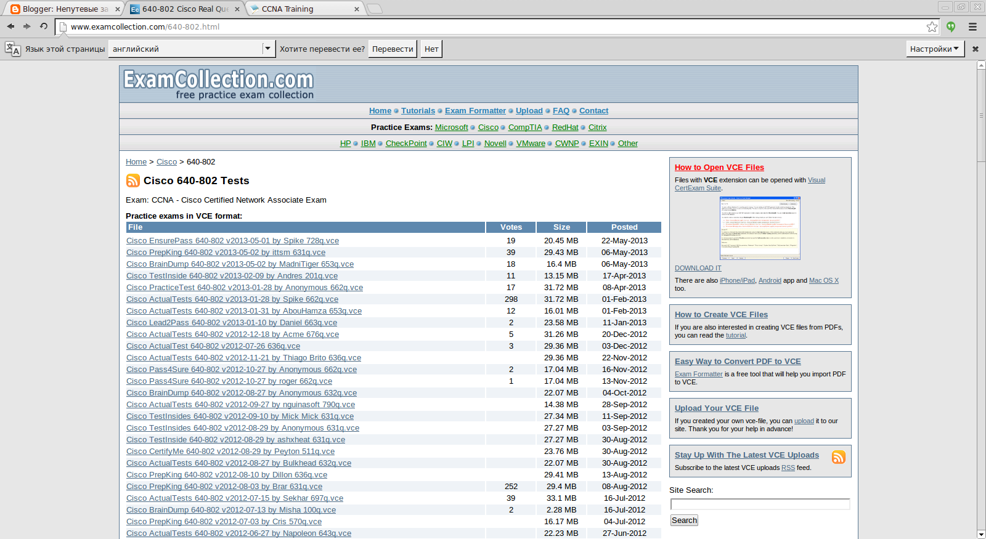Go forward with the browser forward arrow
Image resolution: width=986 pixels, height=539 pixels.
(27, 26)
